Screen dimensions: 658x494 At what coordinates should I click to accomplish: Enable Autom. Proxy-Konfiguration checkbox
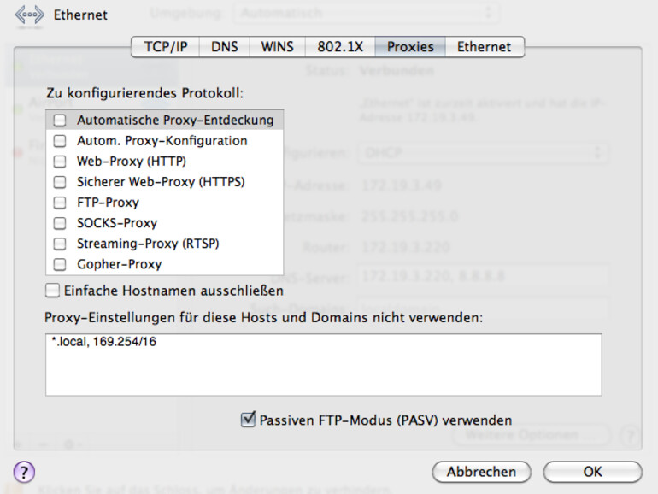[60, 141]
